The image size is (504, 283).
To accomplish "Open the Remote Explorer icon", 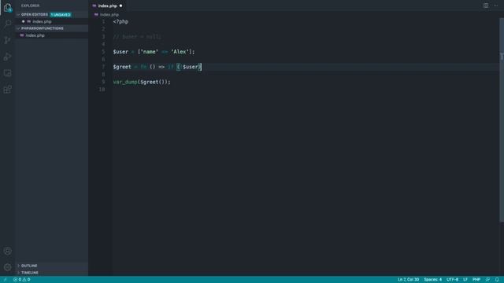I will pyautogui.click(x=7, y=73).
